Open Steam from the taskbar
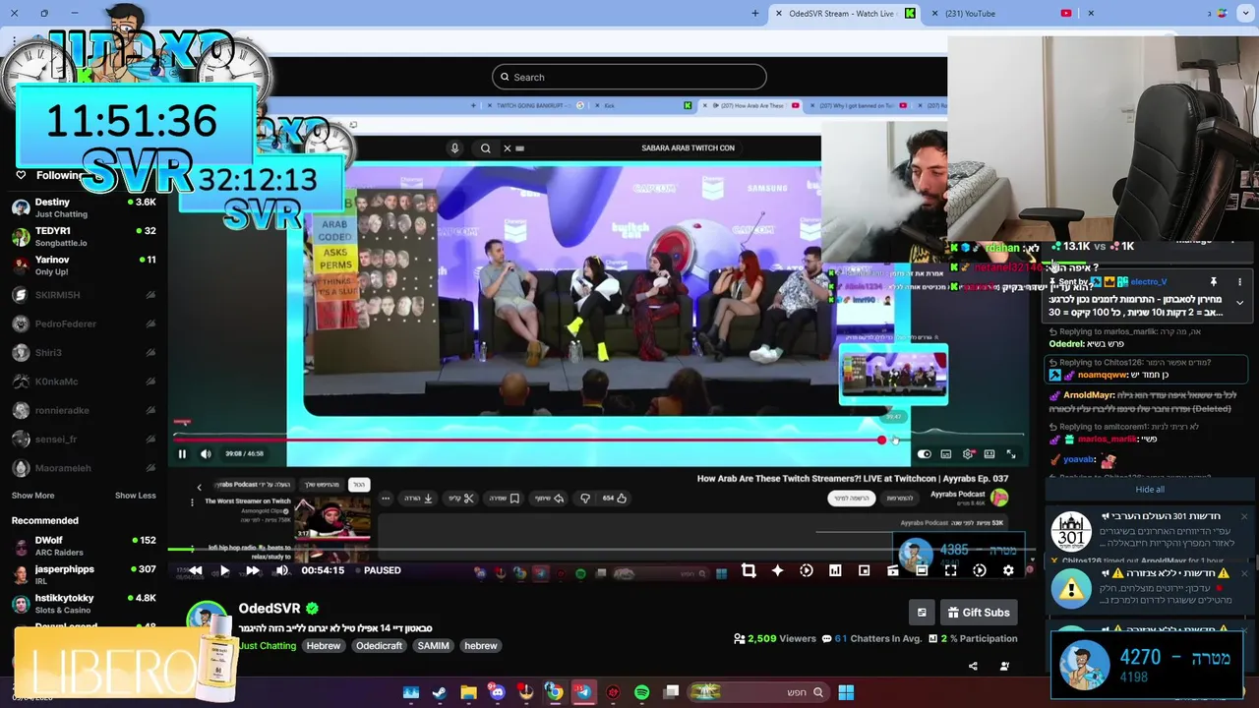Viewport: 1259px width, 708px height. tap(440, 692)
